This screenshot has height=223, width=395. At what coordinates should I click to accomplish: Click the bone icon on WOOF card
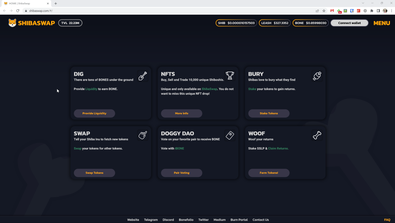pos(317,135)
